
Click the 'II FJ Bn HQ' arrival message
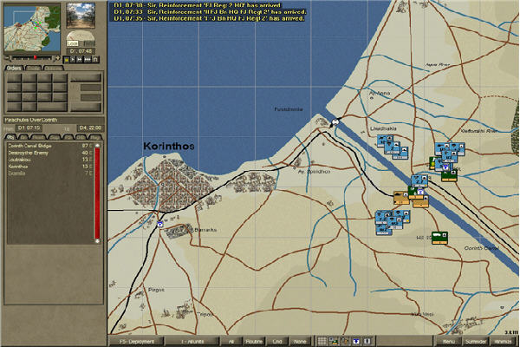210,12
